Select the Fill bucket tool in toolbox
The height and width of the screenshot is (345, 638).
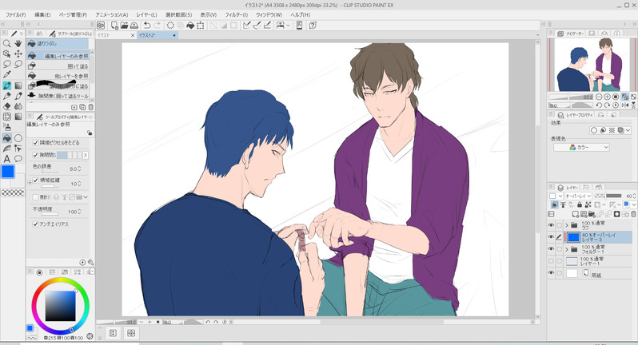(6, 138)
